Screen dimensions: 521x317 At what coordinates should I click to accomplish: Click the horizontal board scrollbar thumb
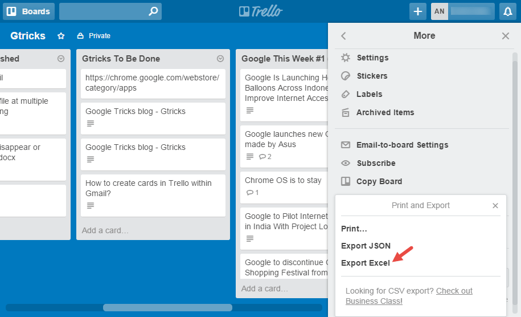point(167,308)
